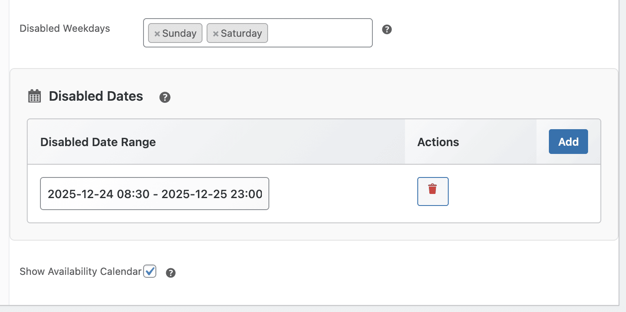Select the Disabled Date Range column header

pyautogui.click(x=98, y=142)
